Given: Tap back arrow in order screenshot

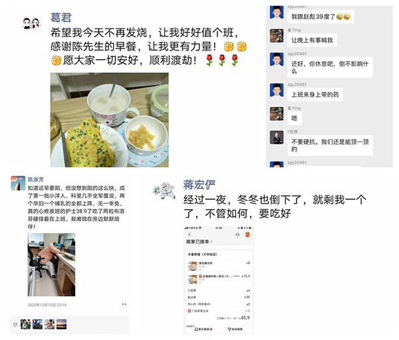Looking at the screenshot, I should click(190, 234).
